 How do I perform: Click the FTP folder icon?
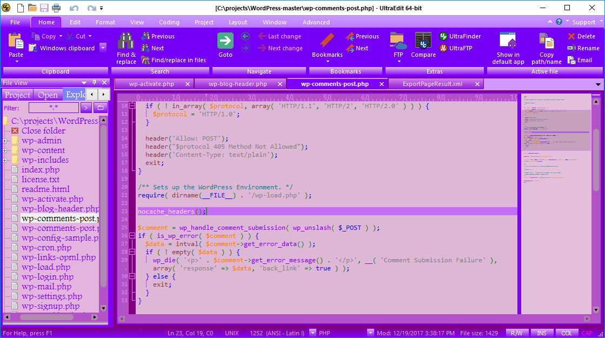tap(398, 41)
